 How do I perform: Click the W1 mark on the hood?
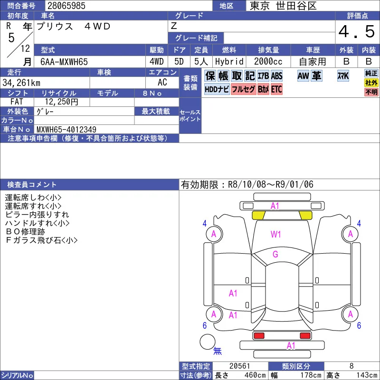point(275,234)
